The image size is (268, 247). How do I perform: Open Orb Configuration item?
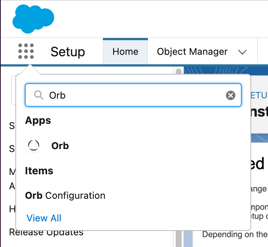click(65, 195)
